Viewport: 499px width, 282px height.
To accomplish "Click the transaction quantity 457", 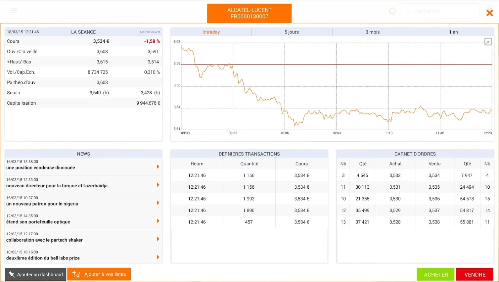I will [249, 222].
